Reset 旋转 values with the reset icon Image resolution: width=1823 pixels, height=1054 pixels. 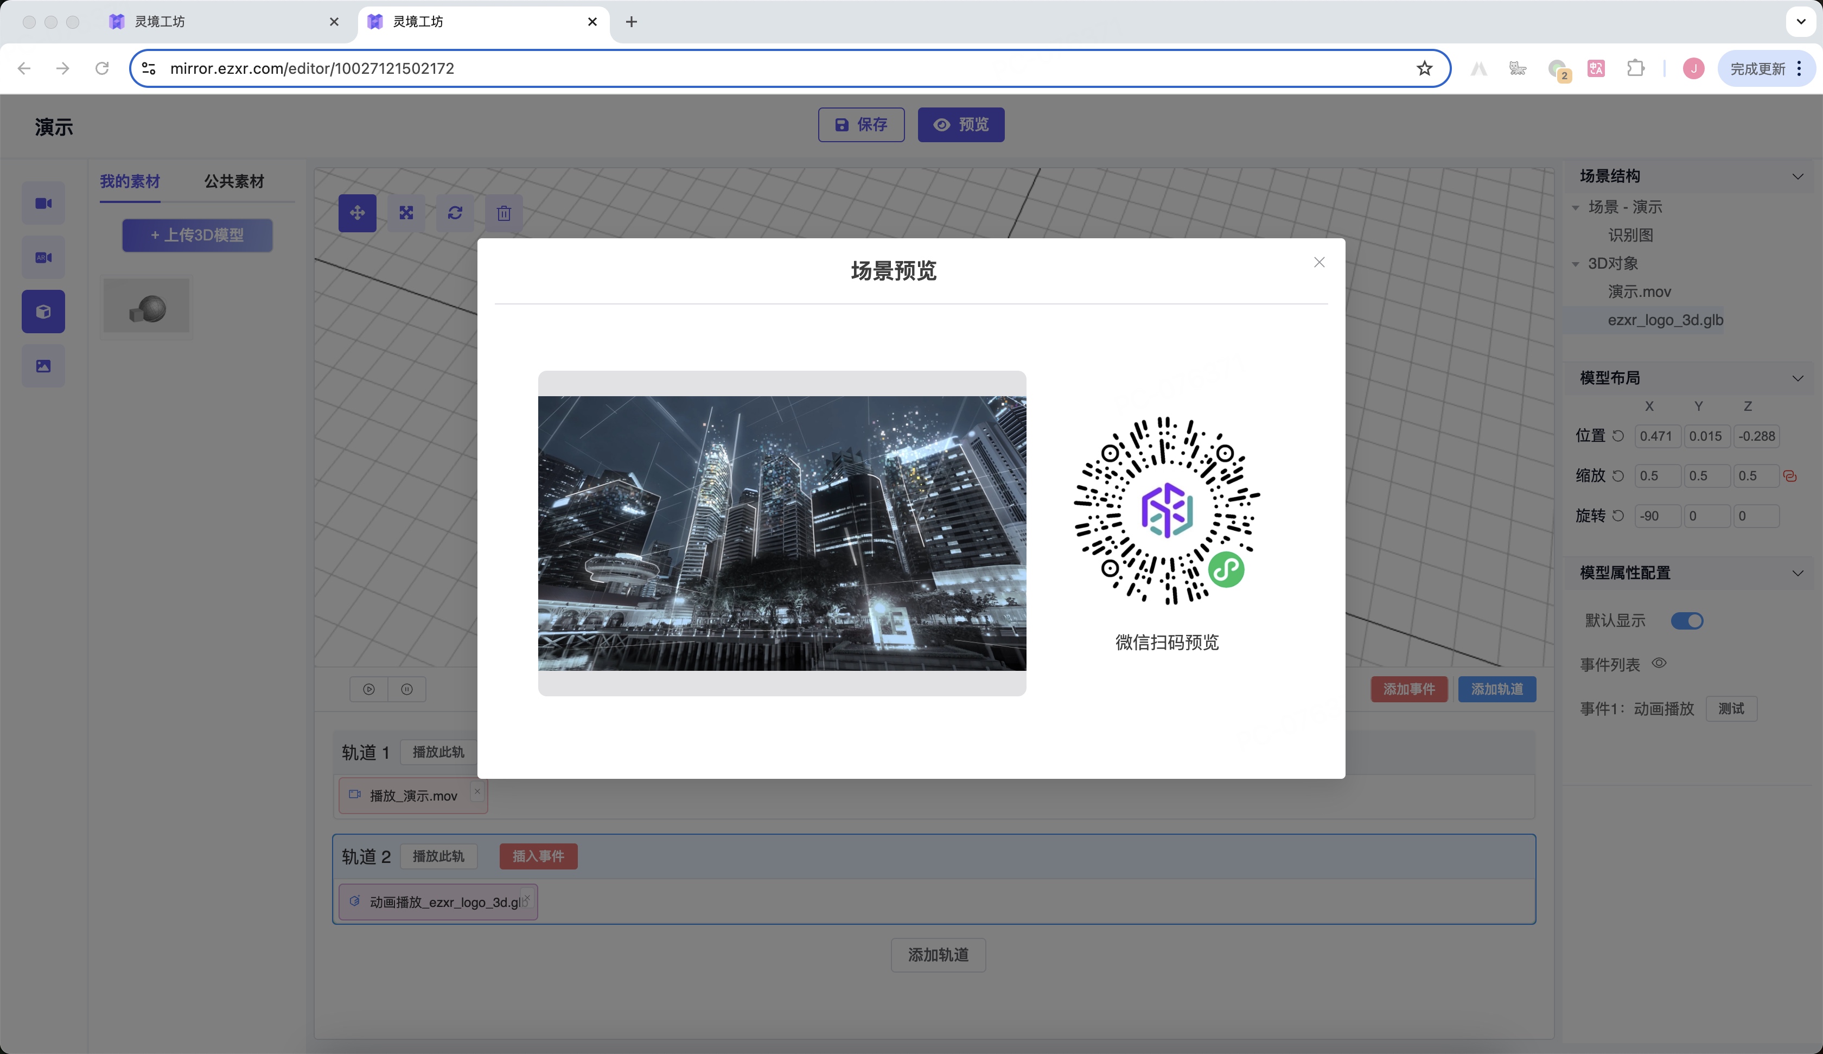pos(1618,516)
